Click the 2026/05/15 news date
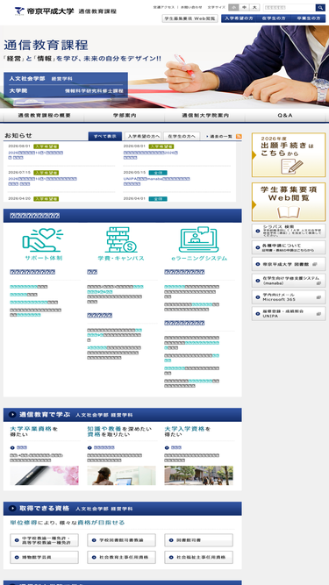The width and height of the screenshot is (329, 585). point(134,173)
